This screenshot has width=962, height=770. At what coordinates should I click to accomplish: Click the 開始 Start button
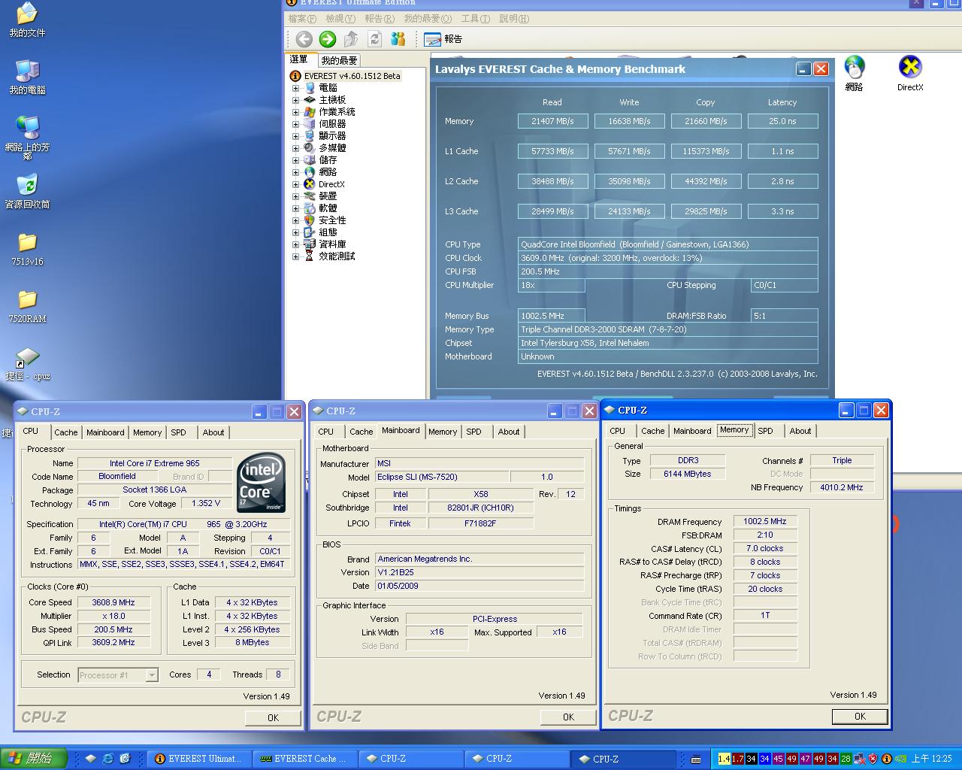coord(32,759)
